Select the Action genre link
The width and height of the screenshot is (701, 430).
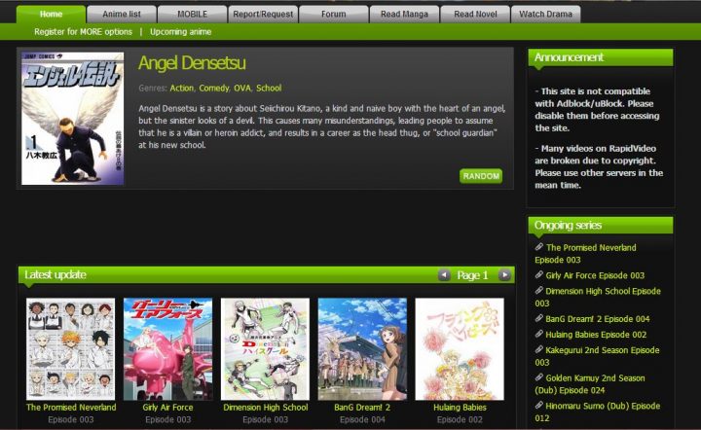[181, 88]
